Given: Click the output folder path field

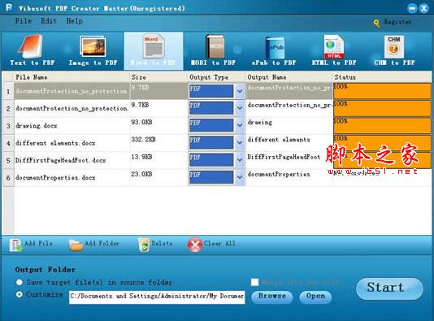Looking at the screenshot, I should click(157, 297).
